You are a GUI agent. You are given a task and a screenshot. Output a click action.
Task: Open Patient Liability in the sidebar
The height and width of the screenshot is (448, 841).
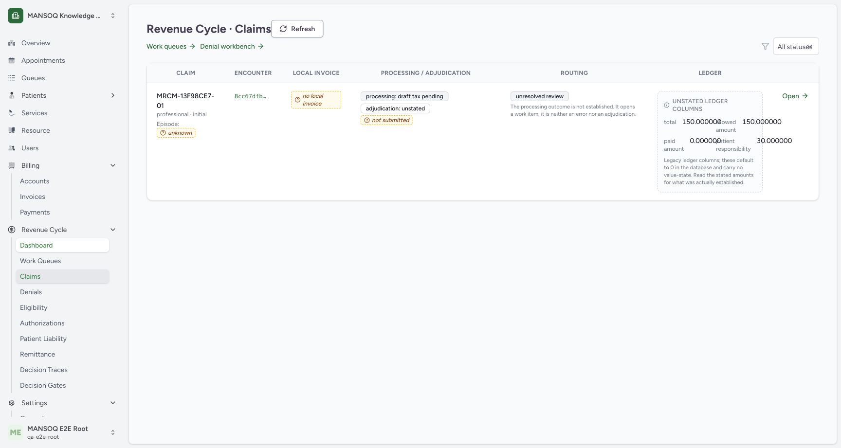(62, 339)
